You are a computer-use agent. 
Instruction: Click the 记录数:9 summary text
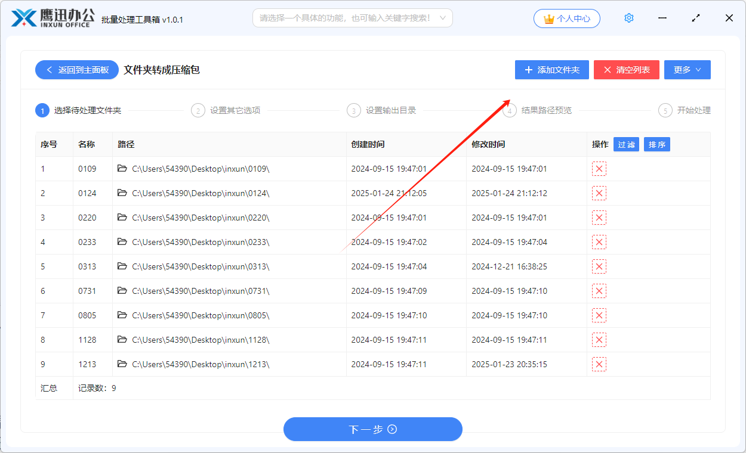[x=97, y=388]
